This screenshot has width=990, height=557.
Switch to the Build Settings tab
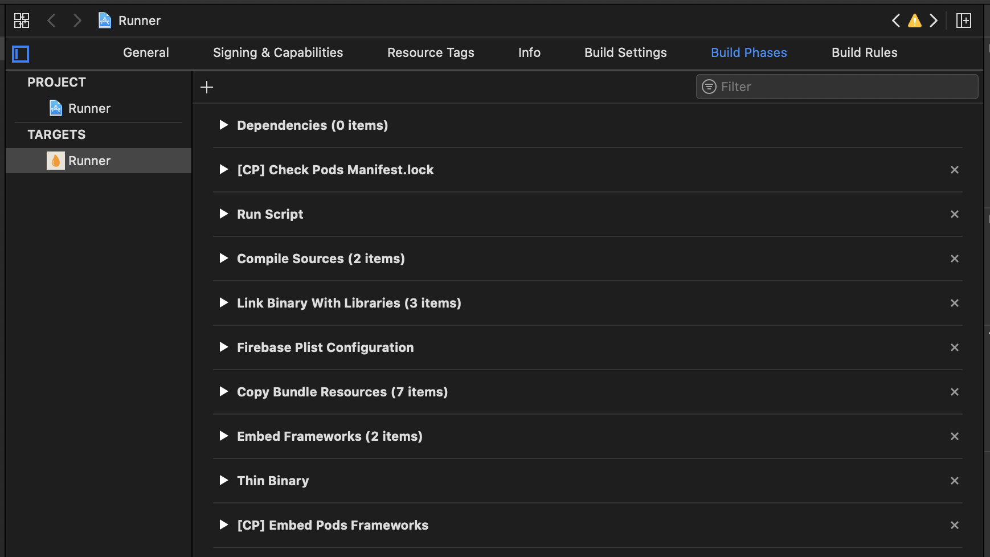[x=625, y=52]
